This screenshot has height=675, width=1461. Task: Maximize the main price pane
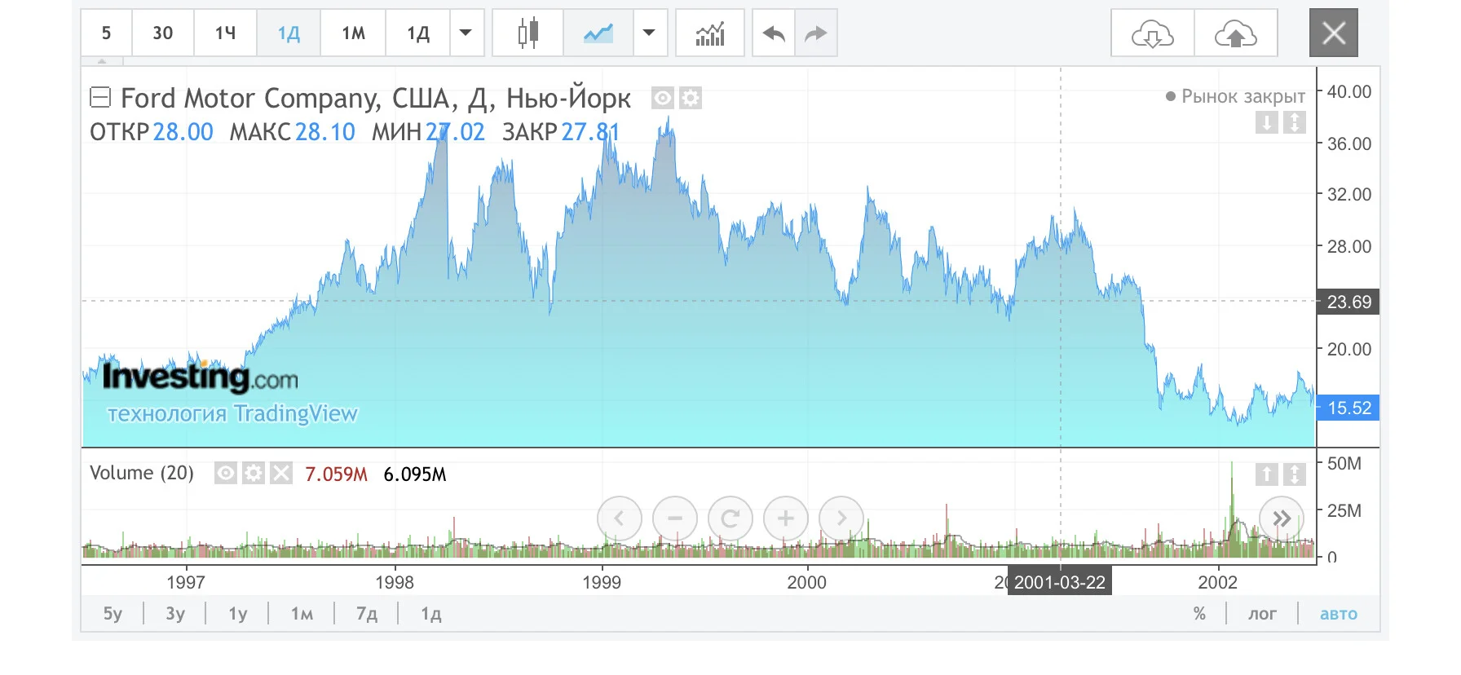pos(1295,123)
